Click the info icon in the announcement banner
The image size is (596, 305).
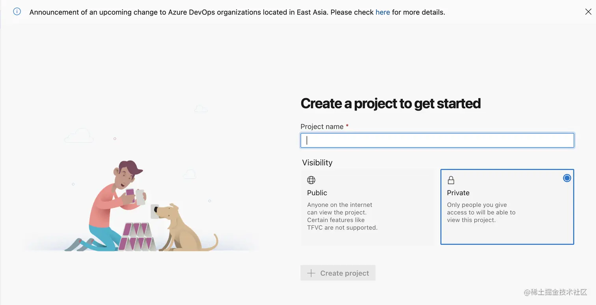(x=17, y=12)
